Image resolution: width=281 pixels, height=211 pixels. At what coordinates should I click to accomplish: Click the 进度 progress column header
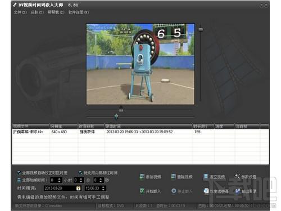coord(224,126)
